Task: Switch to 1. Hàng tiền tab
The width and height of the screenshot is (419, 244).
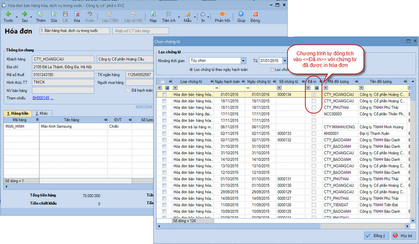Action: pos(17,113)
